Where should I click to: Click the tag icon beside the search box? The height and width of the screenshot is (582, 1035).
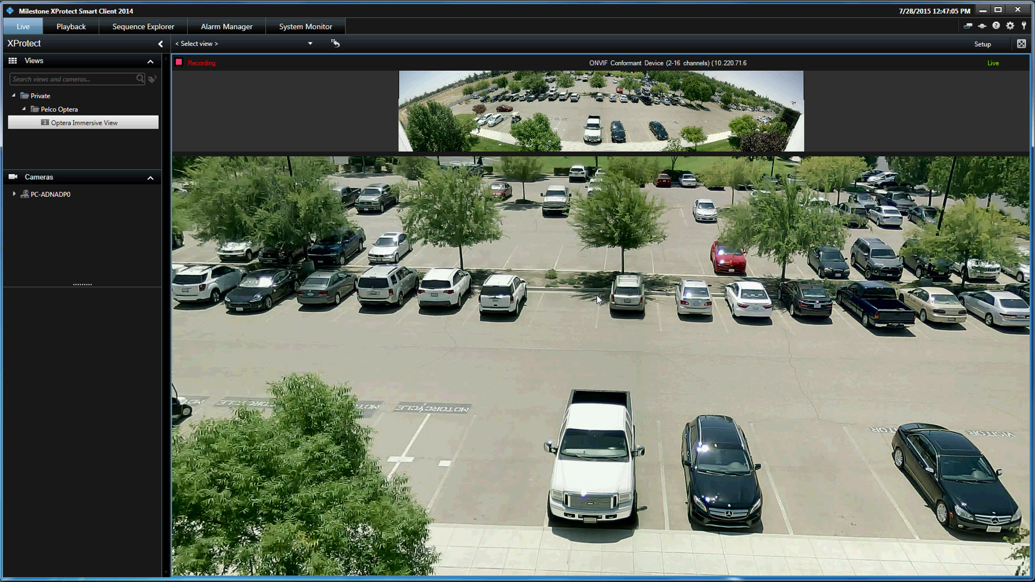152,79
